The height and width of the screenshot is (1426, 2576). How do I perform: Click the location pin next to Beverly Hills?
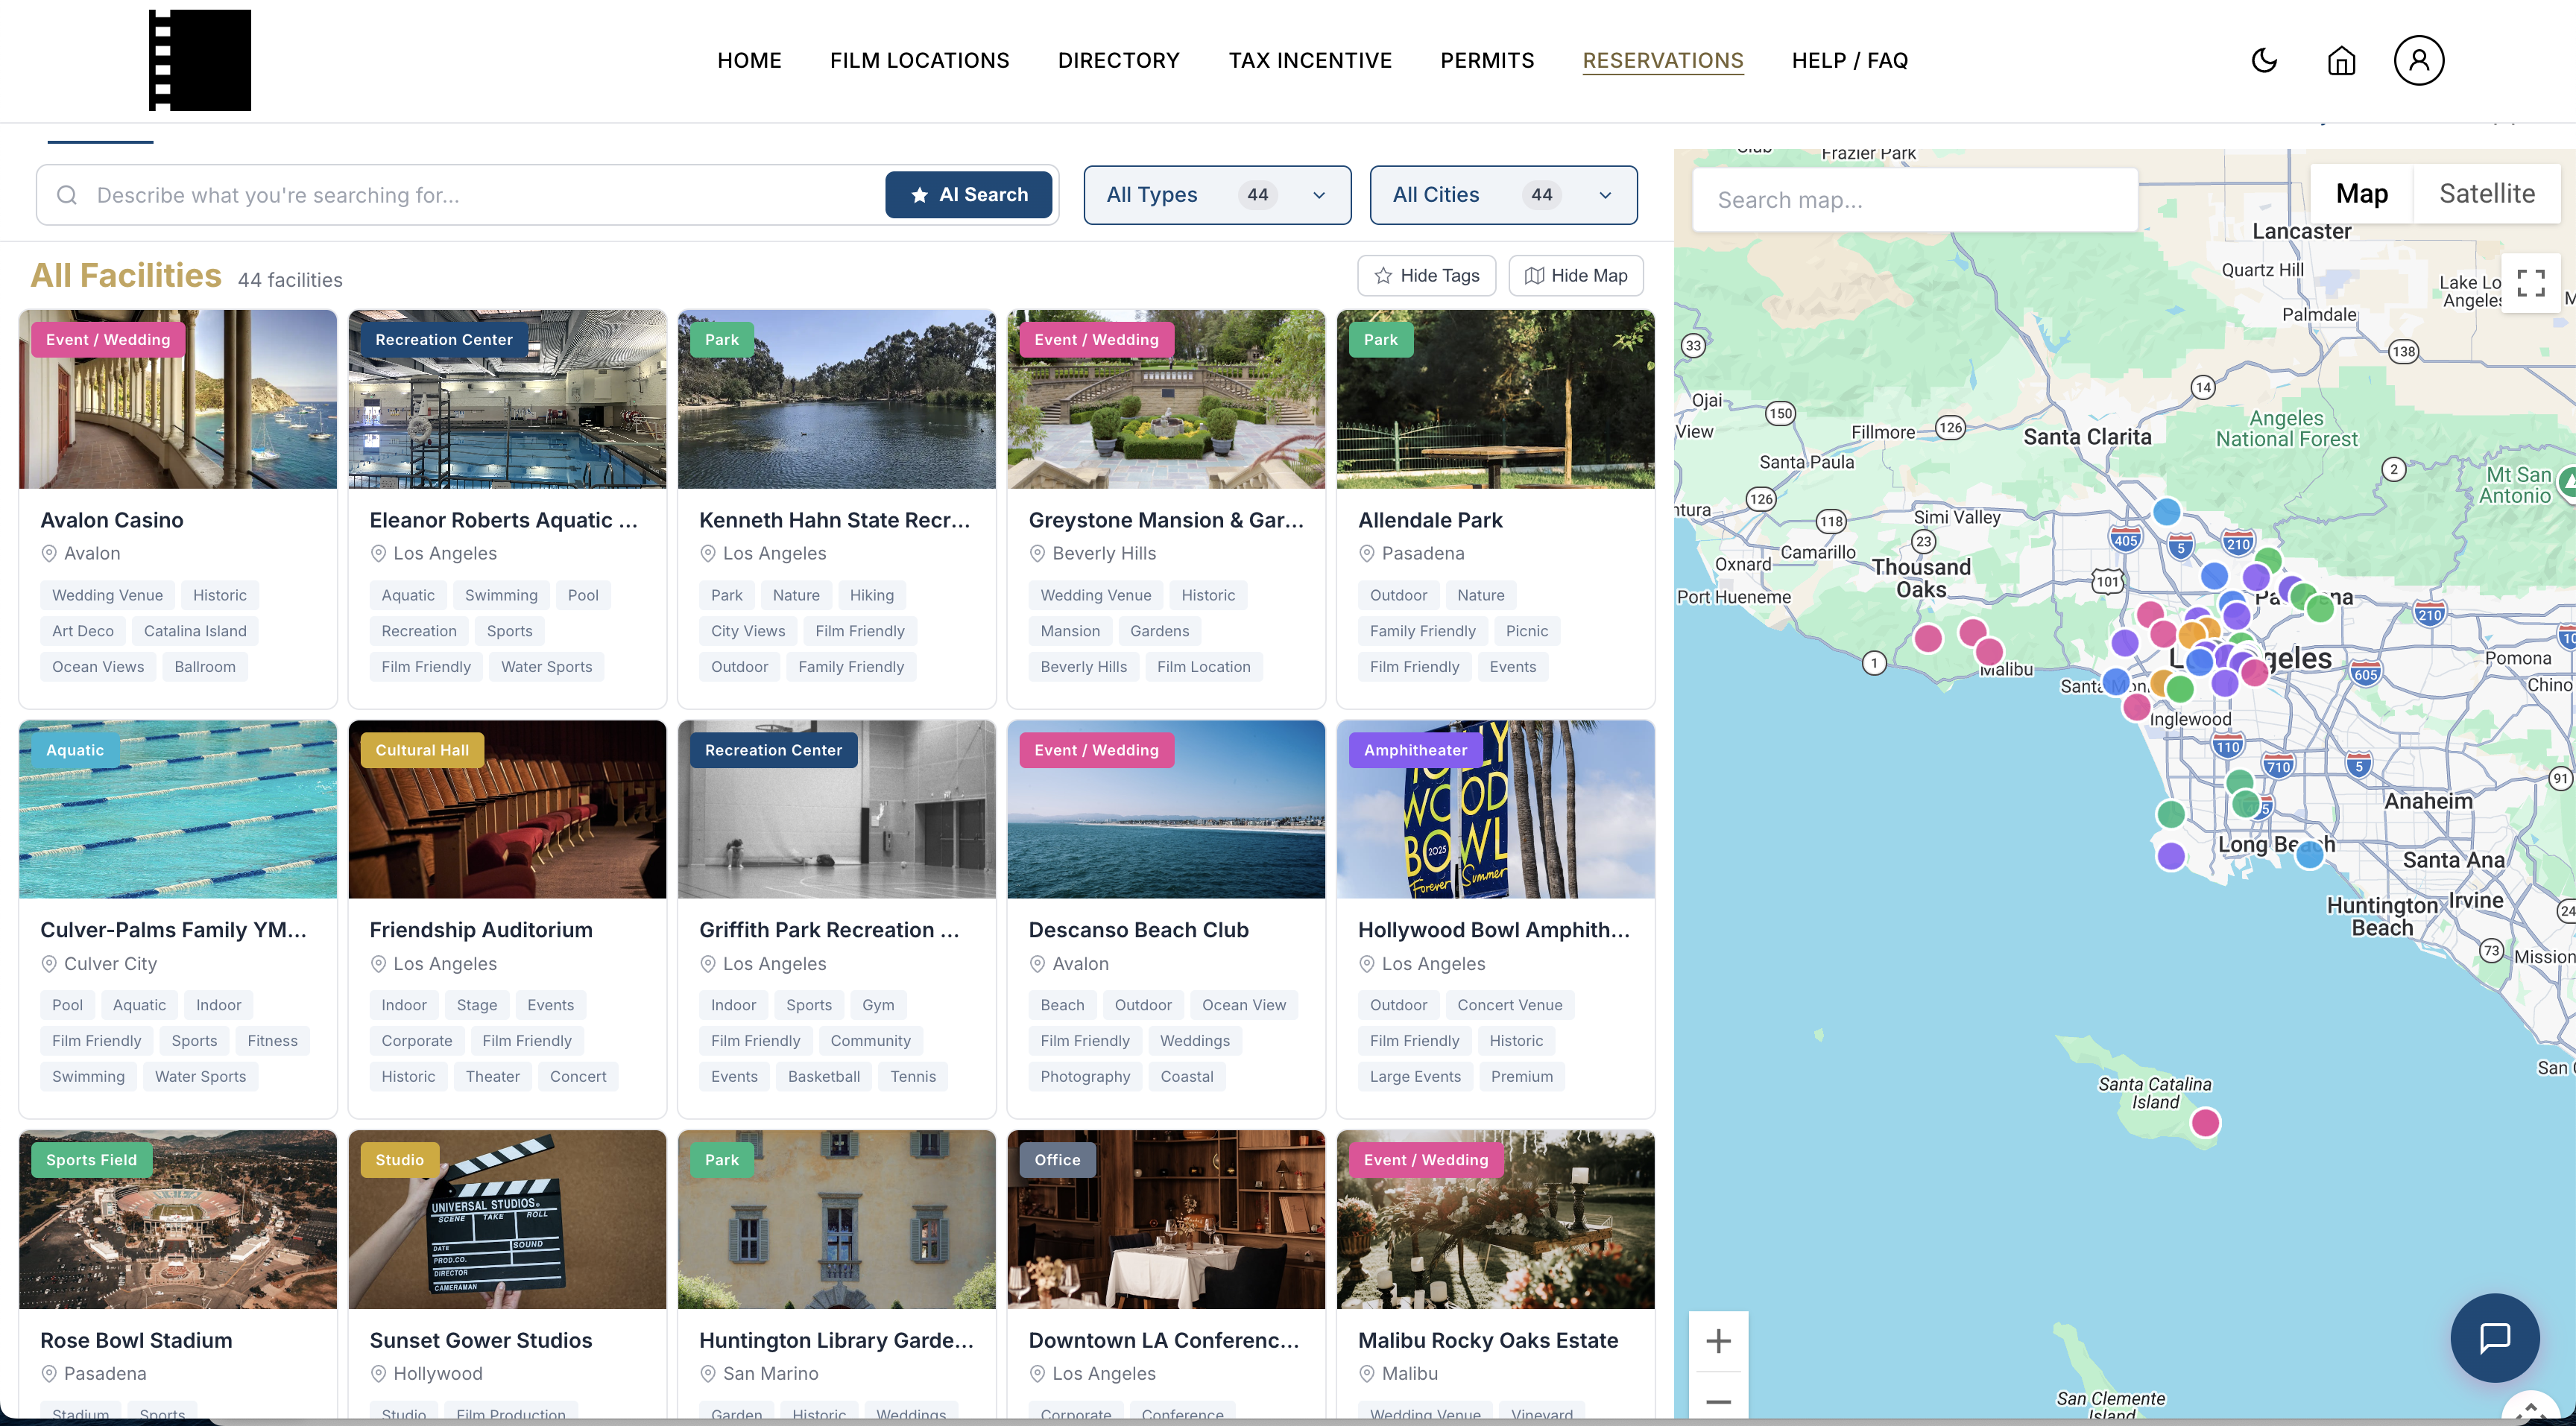click(x=1037, y=554)
